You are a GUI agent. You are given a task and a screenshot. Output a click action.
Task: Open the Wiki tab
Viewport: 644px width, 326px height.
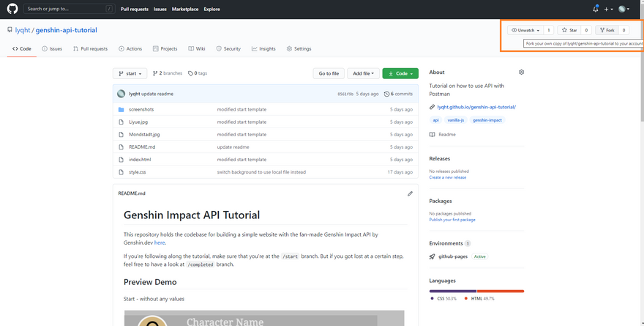pyautogui.click(x=197, y=48)
